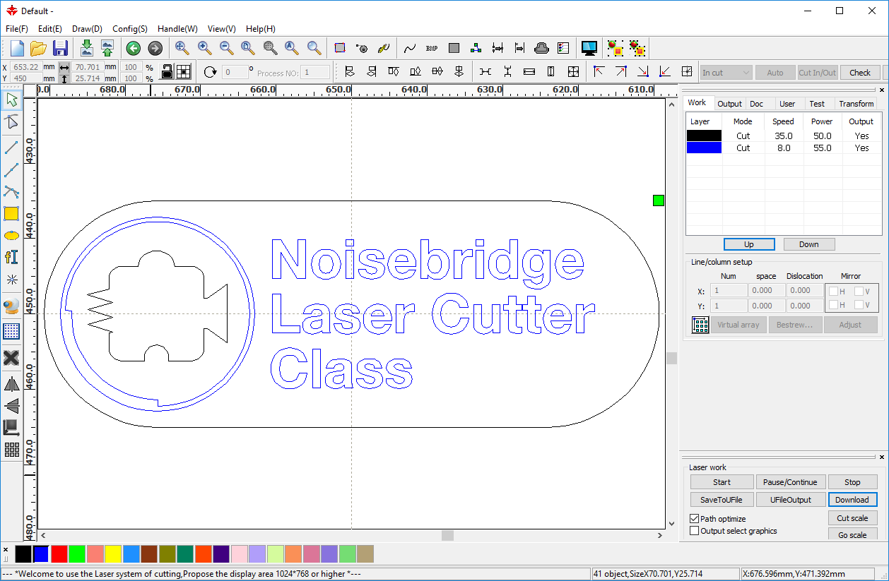Click the BMP bitmap handling icon
The height and width of the screenshot is (581, 889).
point(432,48)
